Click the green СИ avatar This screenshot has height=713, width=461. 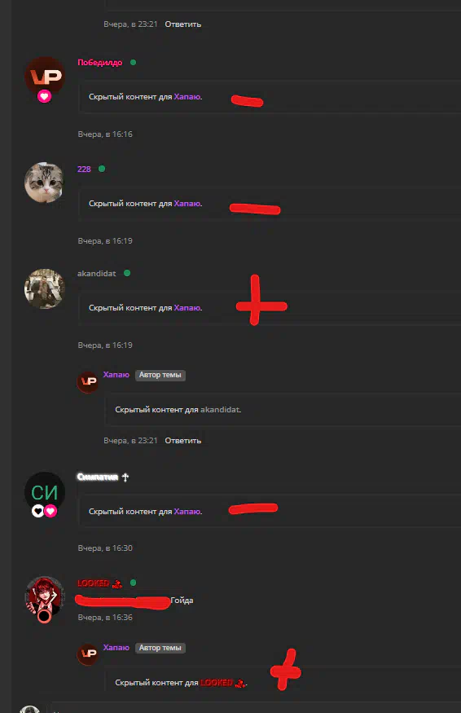point(45,492)
